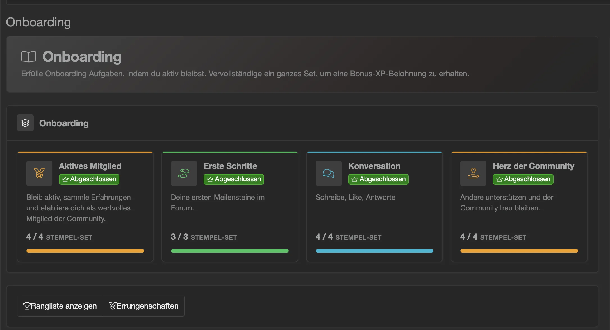Click the '3 / 3 STEMPEL-SET' counter text
610x330 pixels.
point(204,237)
